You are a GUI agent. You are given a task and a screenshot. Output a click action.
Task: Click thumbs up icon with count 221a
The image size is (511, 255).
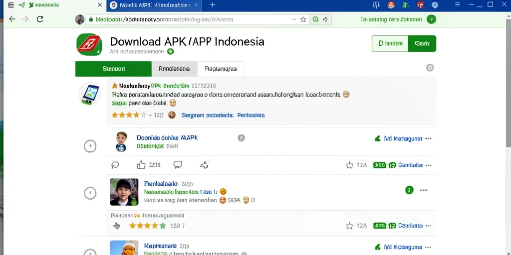point(141,165)
